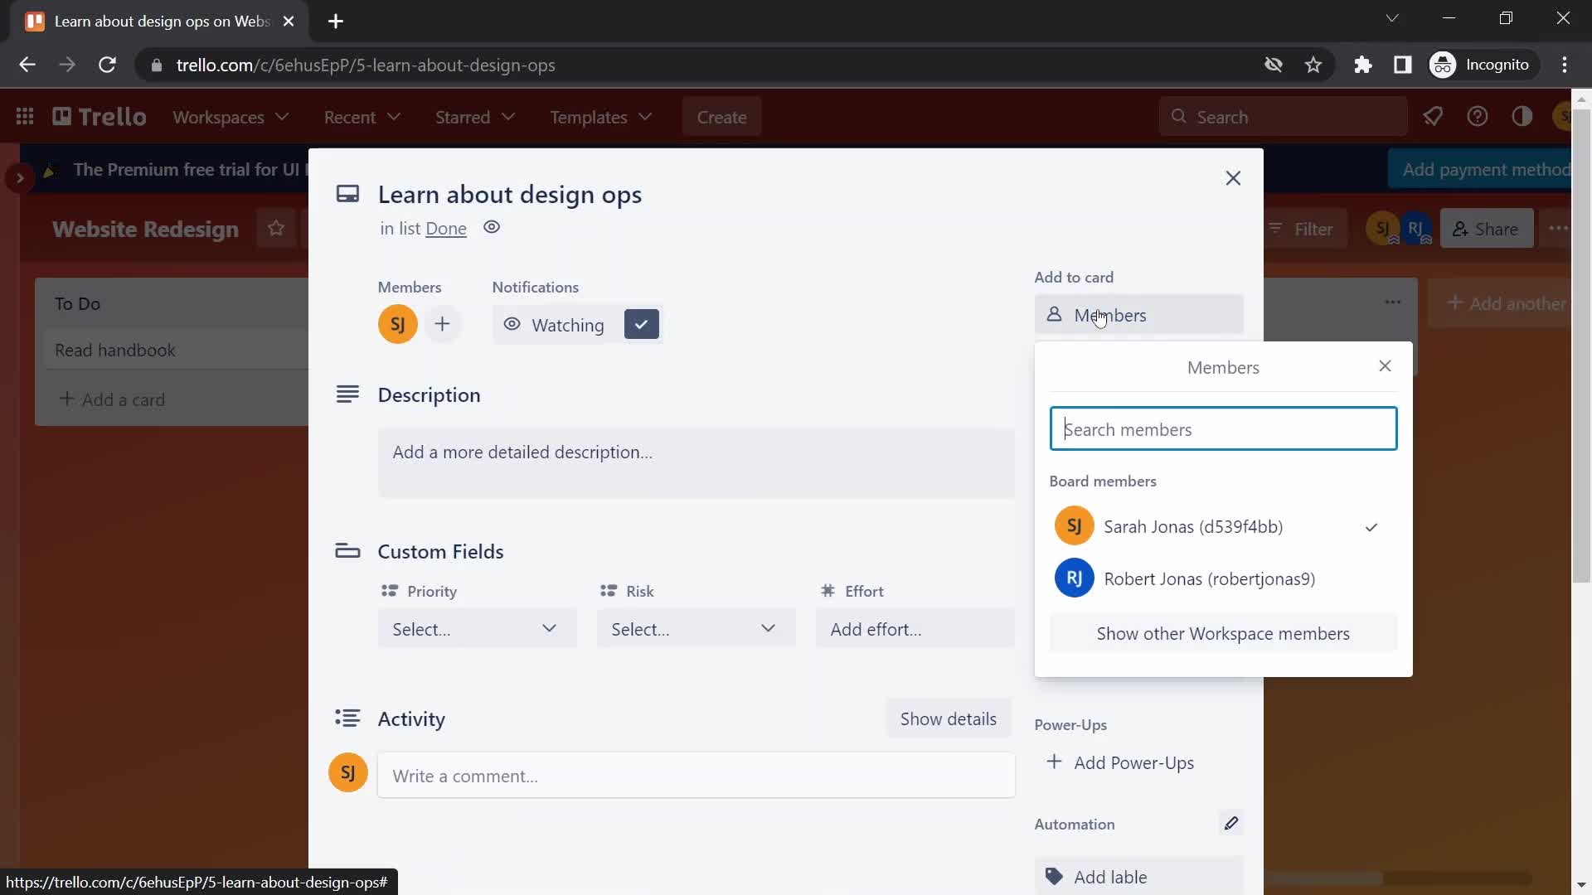Click the Add Power-Ups plus icon
The height and width of the screenshot is (895, 1592).
click(1053, 762)
